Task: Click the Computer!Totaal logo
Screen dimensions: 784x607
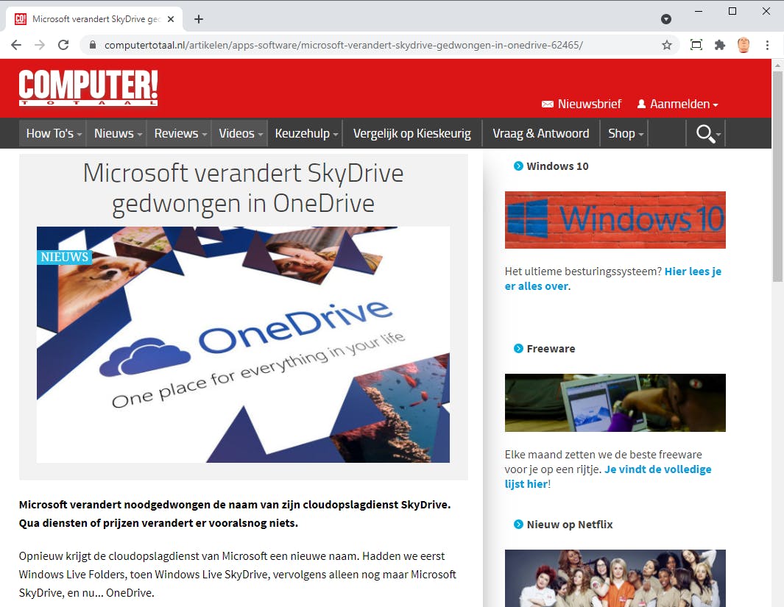Action: (88, 88)
